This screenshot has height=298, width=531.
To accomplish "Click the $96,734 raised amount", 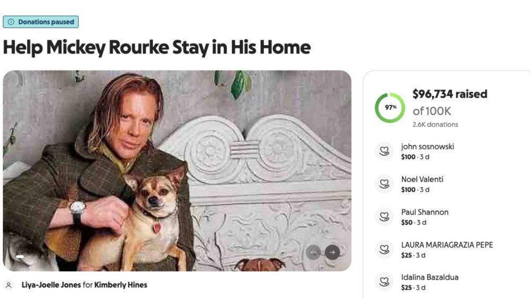I will click(x=449, y=94).
